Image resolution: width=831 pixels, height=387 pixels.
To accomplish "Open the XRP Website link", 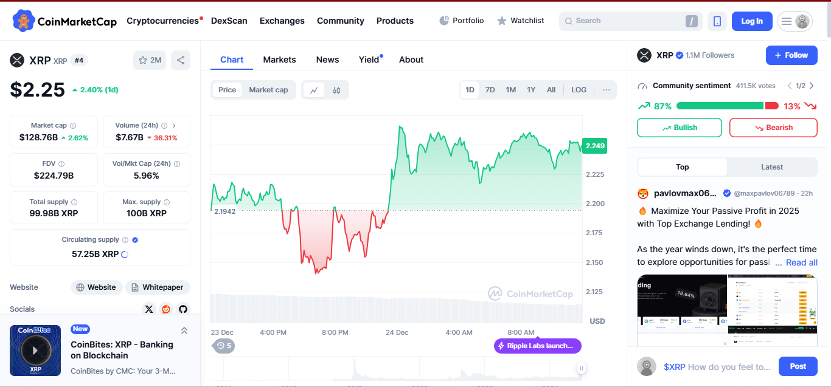I will 97,287.
